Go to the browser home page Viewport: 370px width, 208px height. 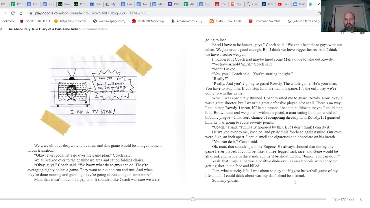pos(21,13)
